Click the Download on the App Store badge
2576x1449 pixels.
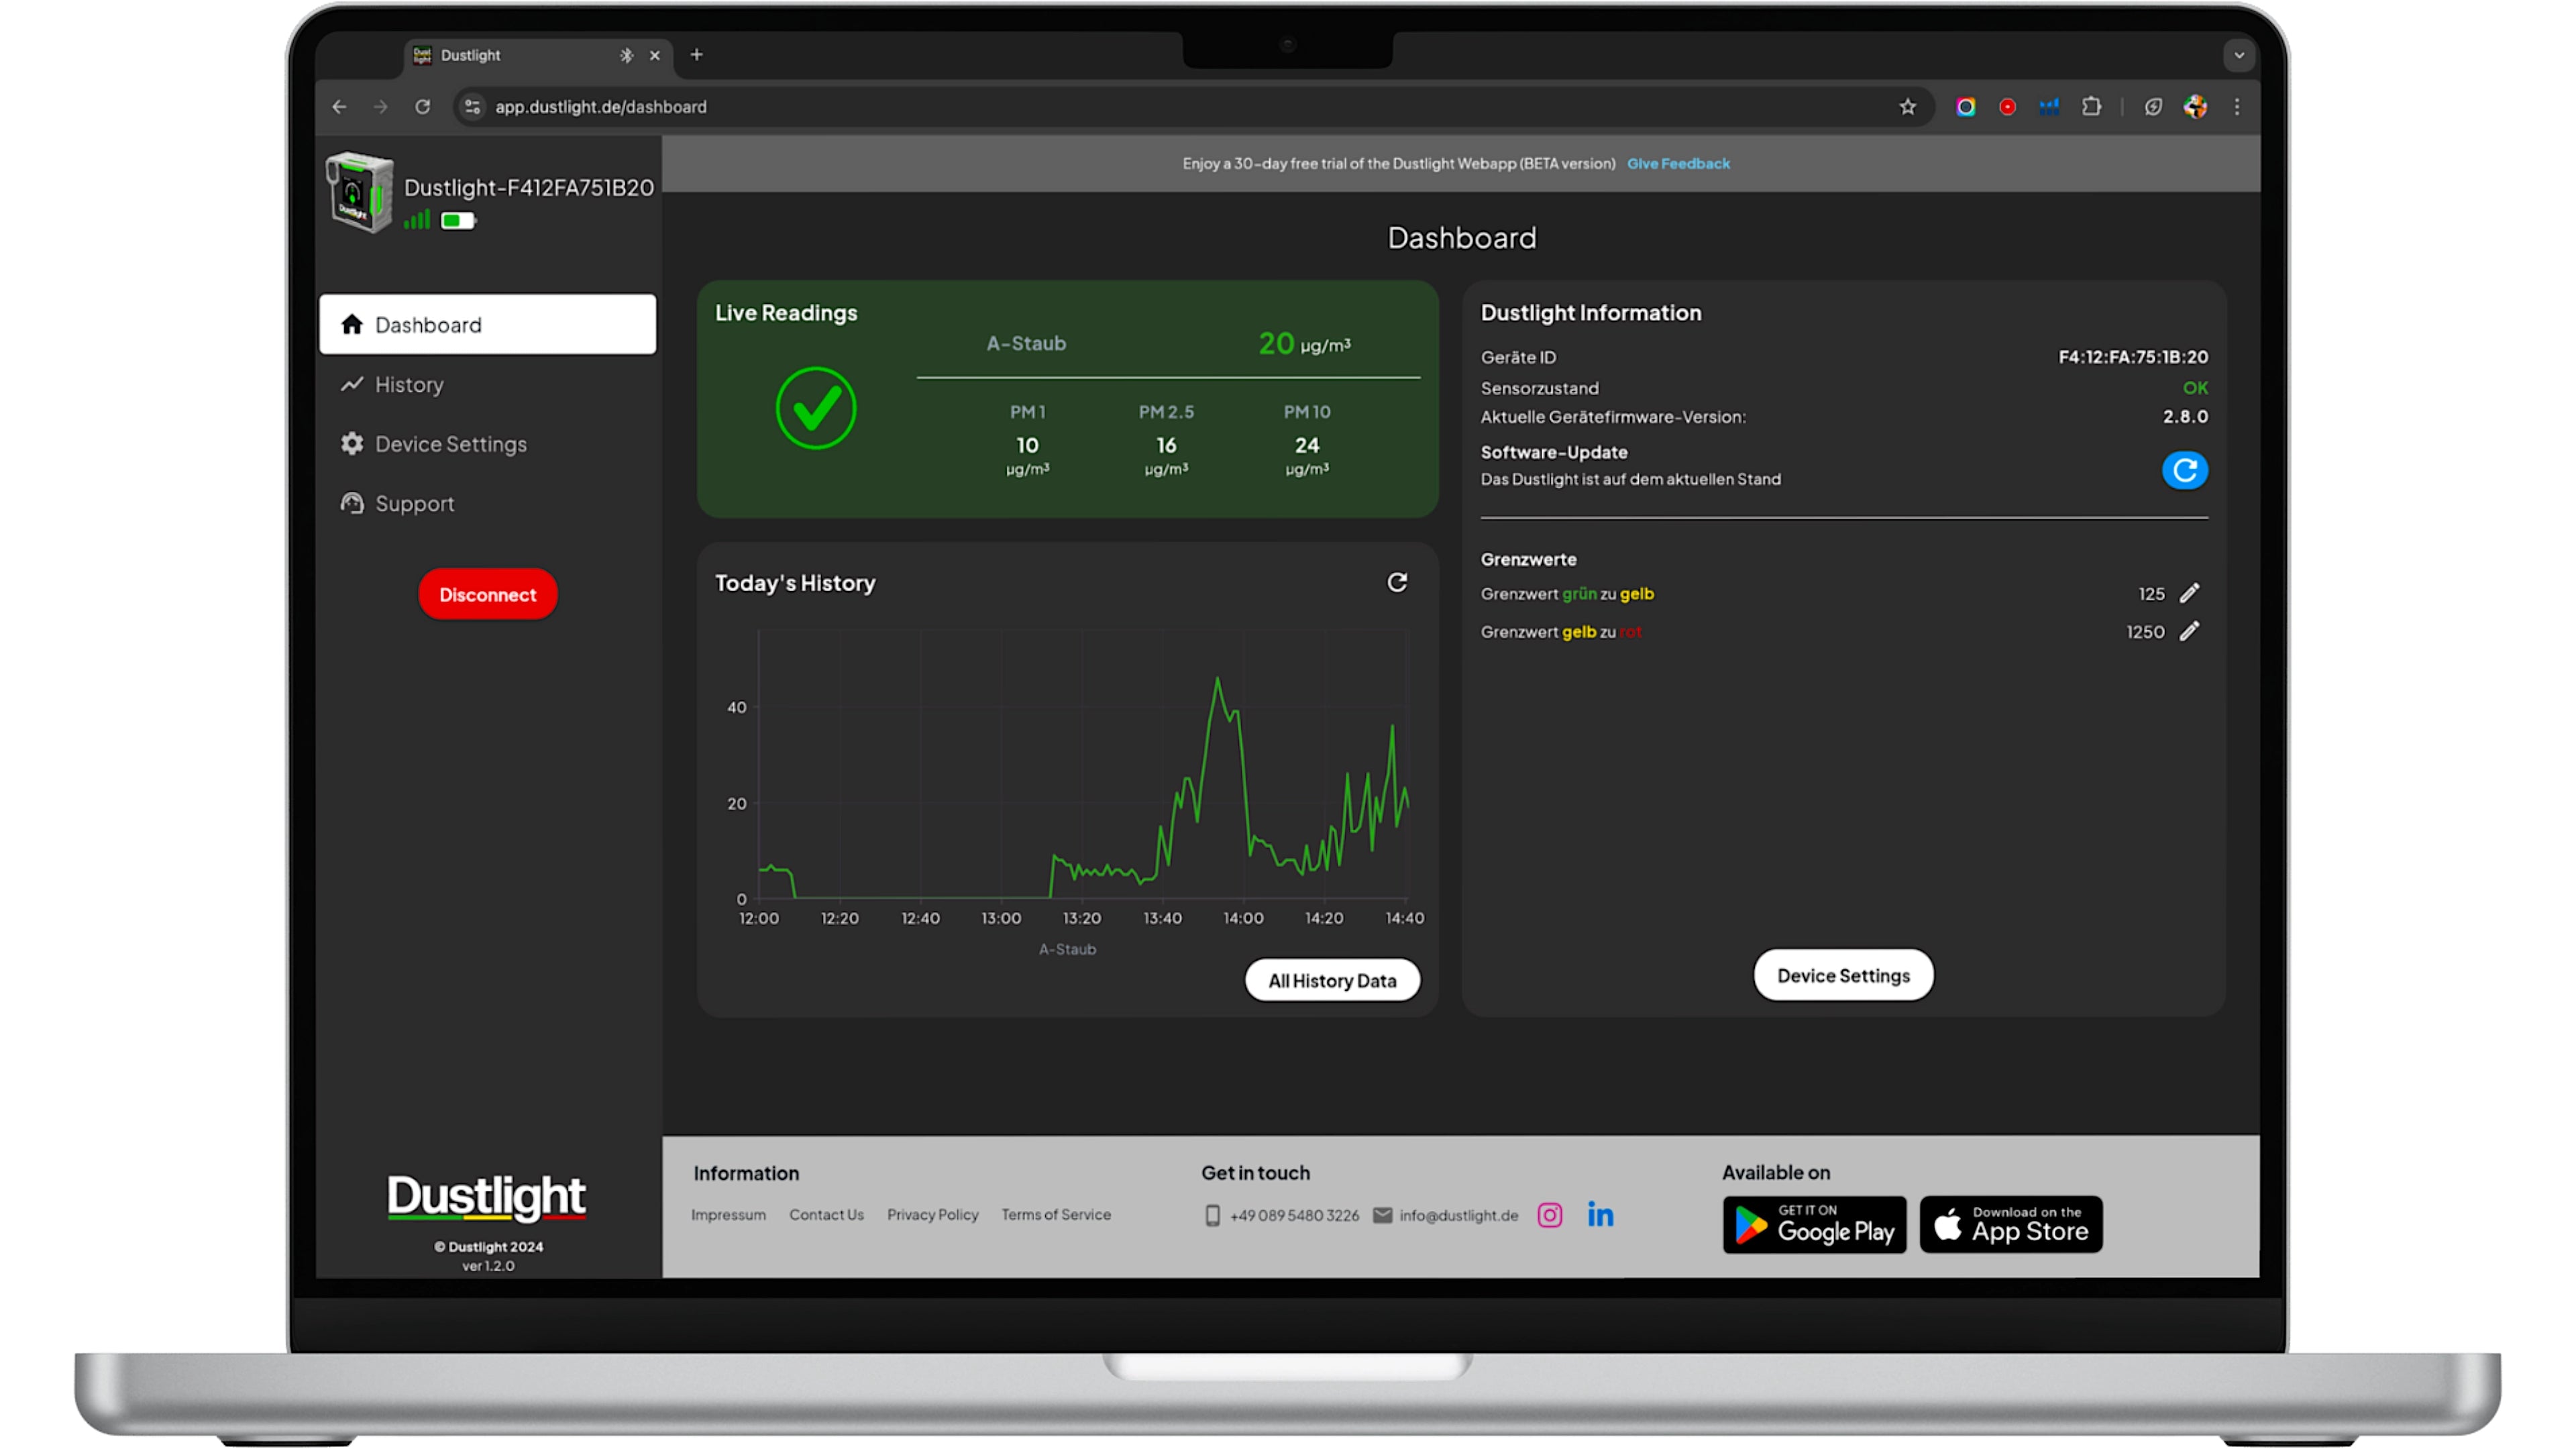coord(2011,1224)
